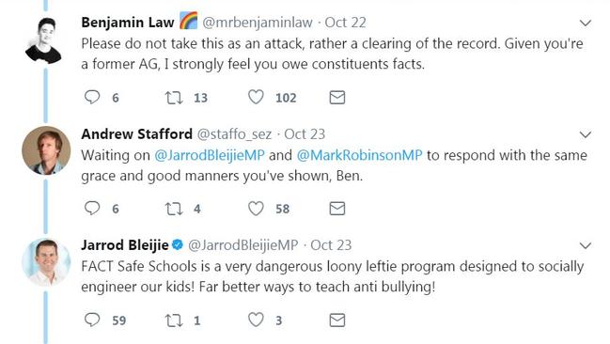Screen dimensions: 610x344
Task: Open the @MarkRobinsonMP mention link
Action: [359, 155]
